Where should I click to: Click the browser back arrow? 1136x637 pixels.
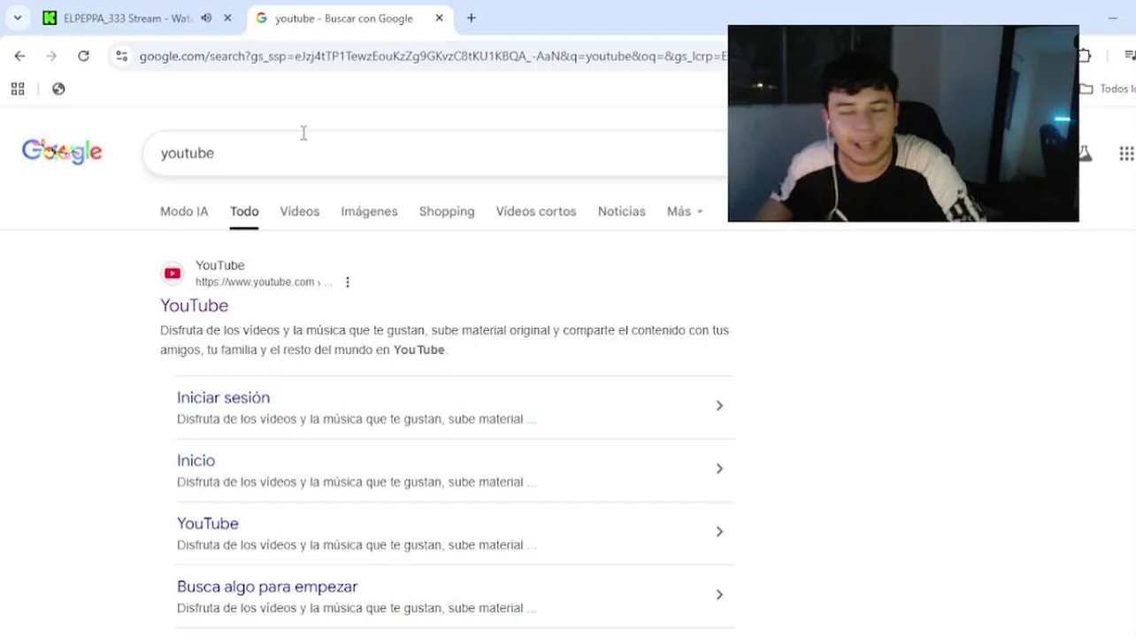[19, 56]
